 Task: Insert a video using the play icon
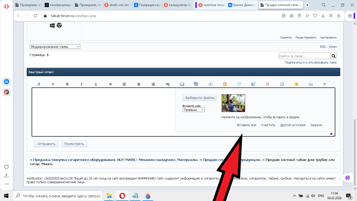pos(210,84)
